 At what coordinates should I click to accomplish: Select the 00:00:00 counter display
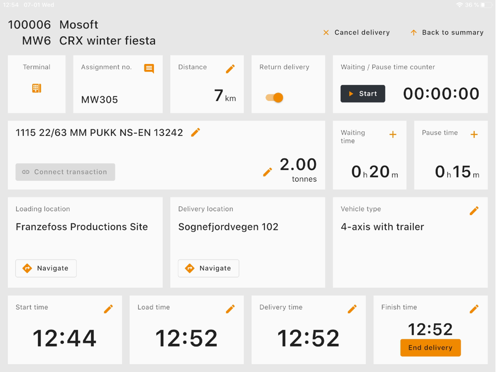pos(441,94)
